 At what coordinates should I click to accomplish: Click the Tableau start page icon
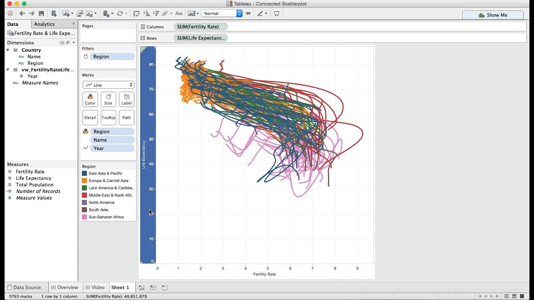click(x=10, y=13)
